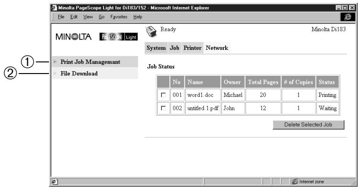Viewport: 359px width, 189px height.
Task: Click the Waiting status cell
Action: 327,108
